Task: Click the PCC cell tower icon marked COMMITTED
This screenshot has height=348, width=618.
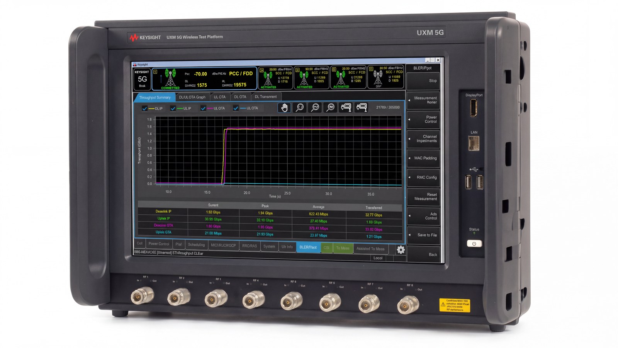Action: [170, 78]
